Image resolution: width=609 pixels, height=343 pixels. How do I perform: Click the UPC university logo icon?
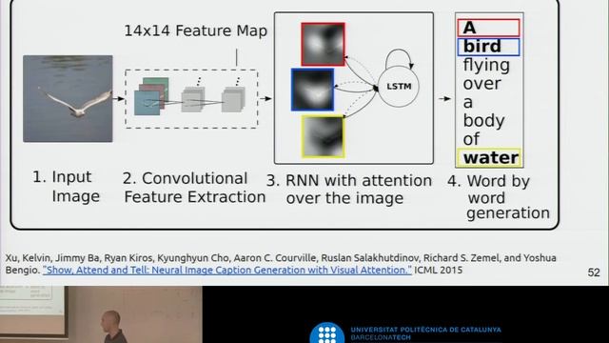click(327, 333)
